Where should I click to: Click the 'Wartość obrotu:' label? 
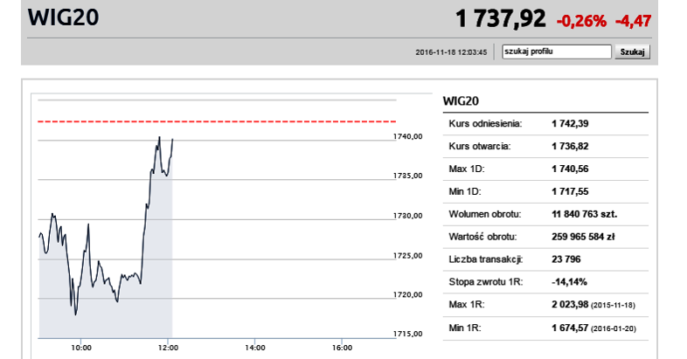coord(482,237)
